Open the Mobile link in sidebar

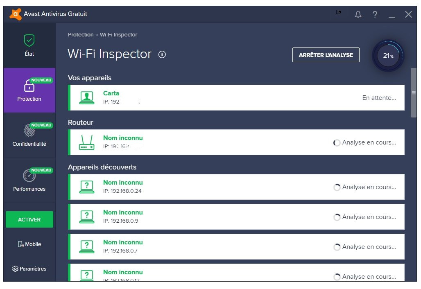pyautogui.click(x=29, y=244)
